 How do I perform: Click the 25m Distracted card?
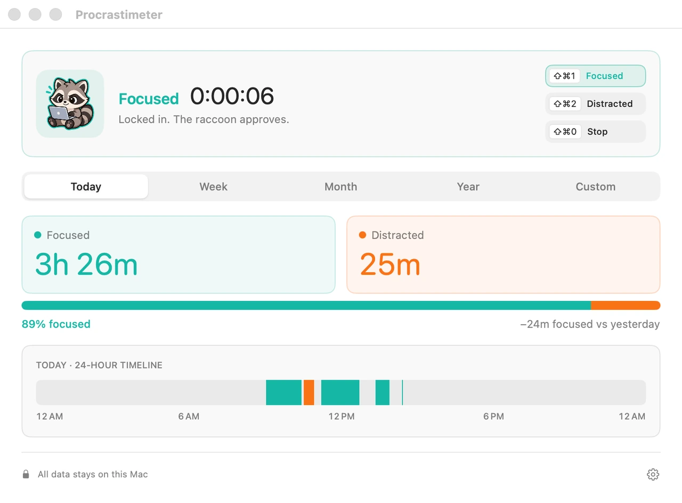point(504,254)
